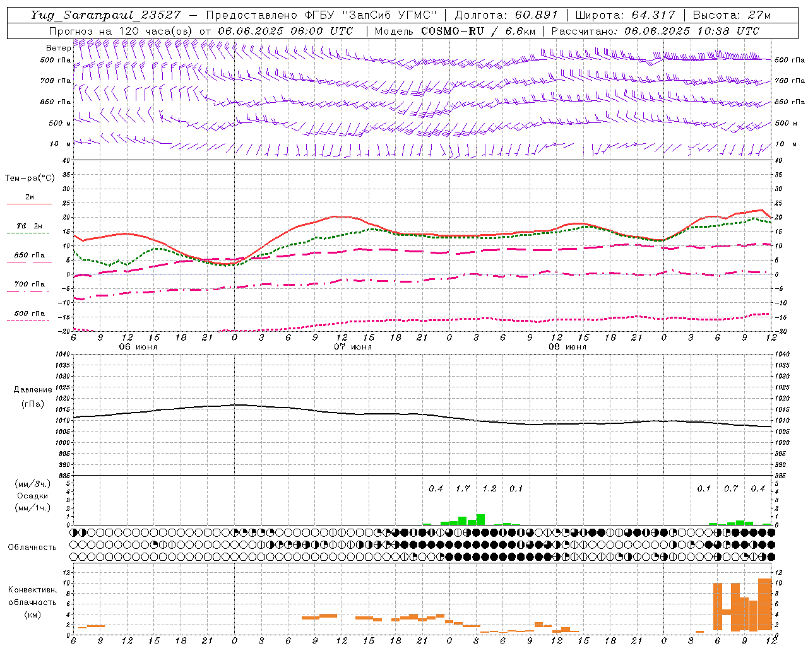
Task: Click the 0.7 precipitation amount value
Action: point(731,489)
